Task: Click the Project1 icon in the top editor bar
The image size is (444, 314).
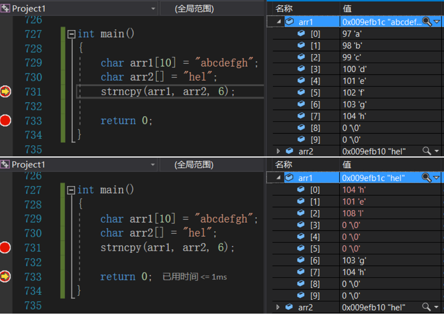Action: point(6,8)
